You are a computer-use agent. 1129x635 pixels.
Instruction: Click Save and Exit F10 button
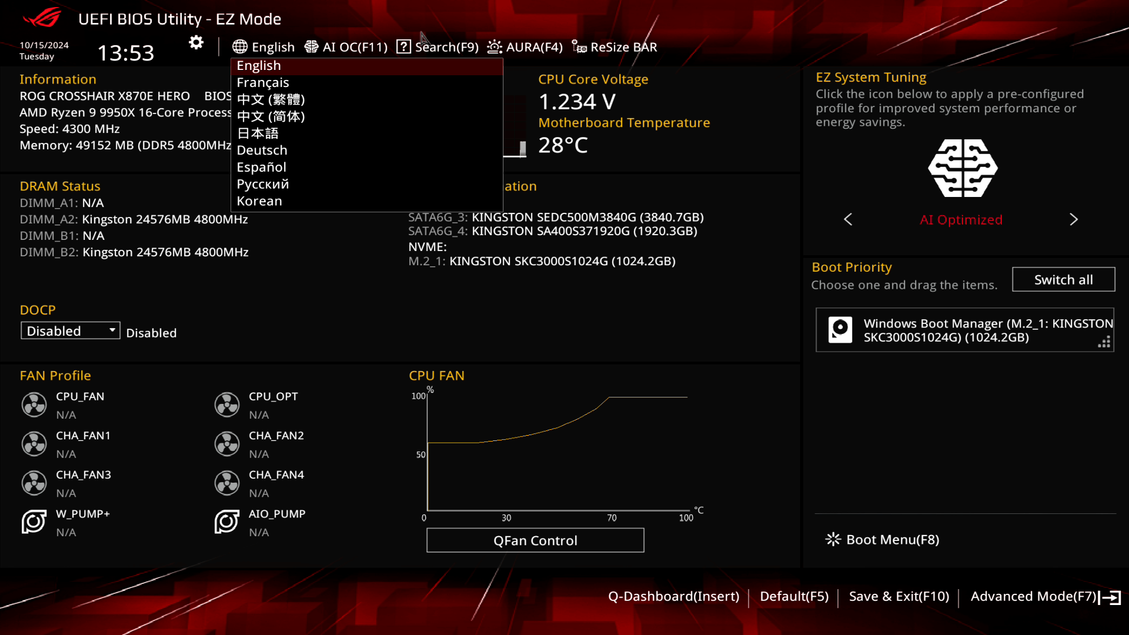click(x=898, y=596)
